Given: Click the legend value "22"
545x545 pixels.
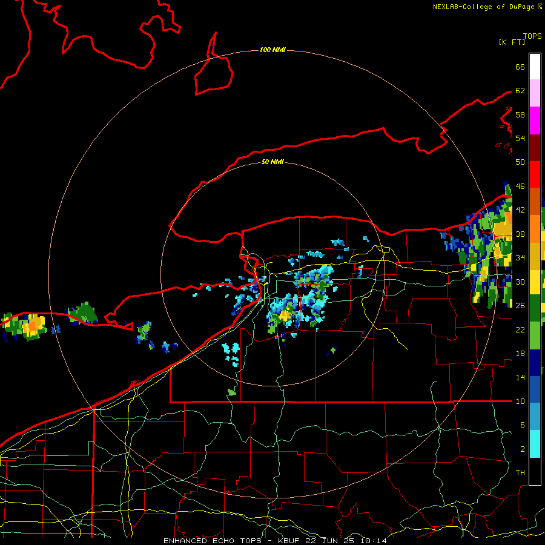Looking at the screenshot, I should (x=520, y=330).
